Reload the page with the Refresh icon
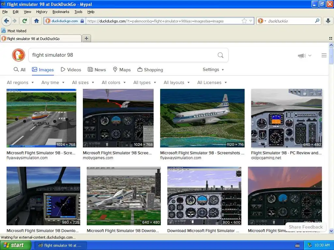 [x=25, y=21]
